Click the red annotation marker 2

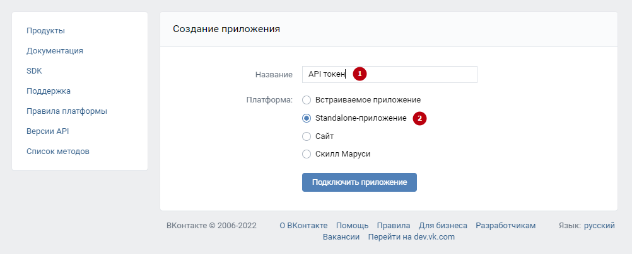tap(419, 119)
